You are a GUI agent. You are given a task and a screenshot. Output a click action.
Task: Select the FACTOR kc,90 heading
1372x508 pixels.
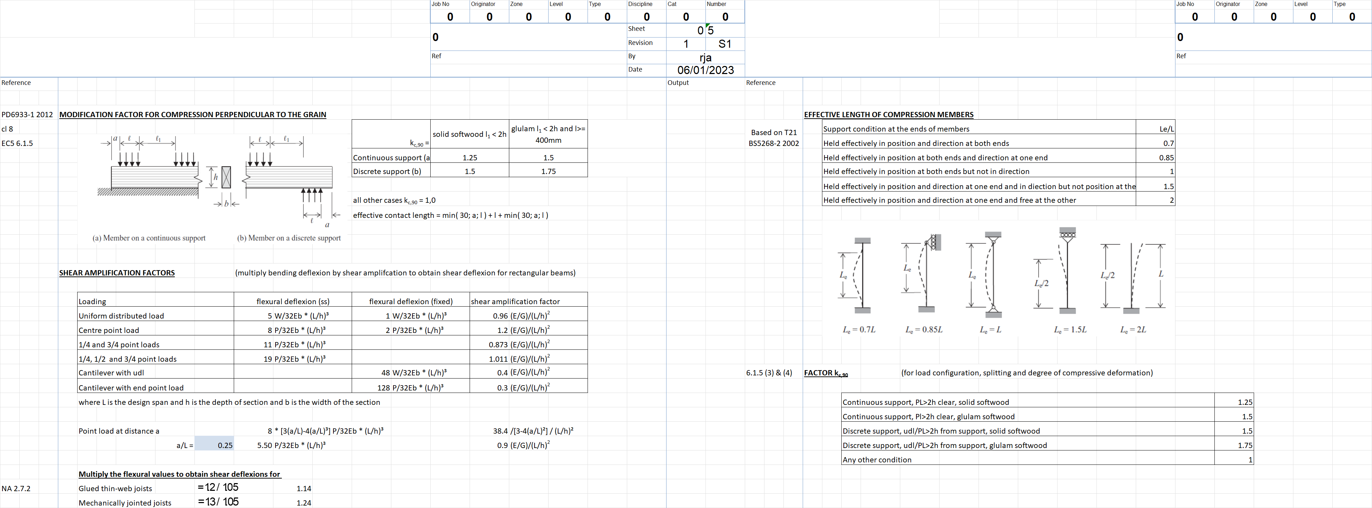(x=826, y=373)
